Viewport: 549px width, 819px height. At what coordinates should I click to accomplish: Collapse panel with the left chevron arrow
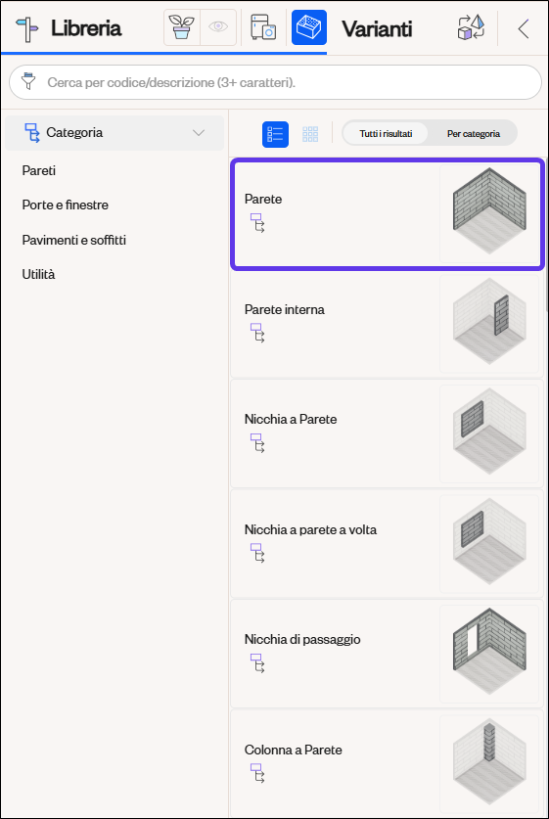tap(524, 28)
